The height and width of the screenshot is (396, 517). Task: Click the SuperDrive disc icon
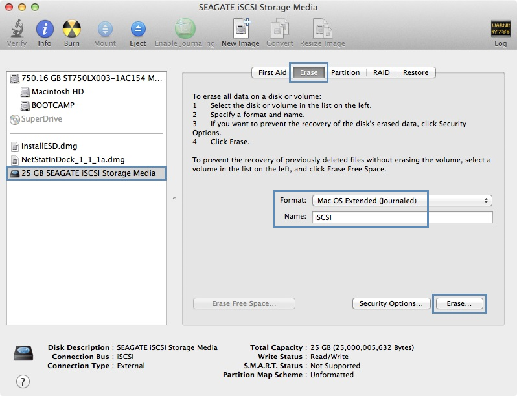pos(14,119)
